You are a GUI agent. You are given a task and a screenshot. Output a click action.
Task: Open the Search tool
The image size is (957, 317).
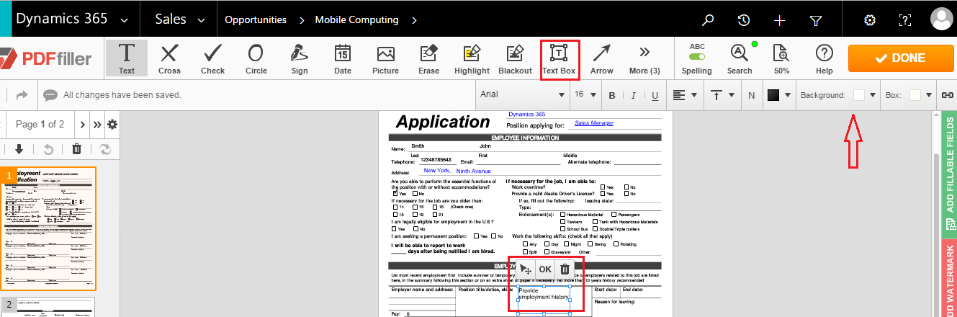[740, 58]
